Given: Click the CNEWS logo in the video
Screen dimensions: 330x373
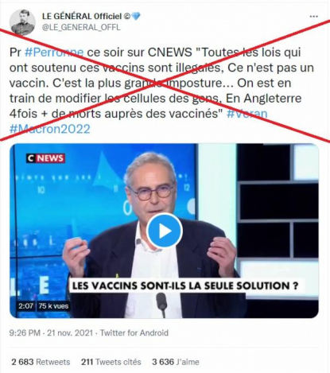Looking at the screenshot, I should (x=45, y=158).
